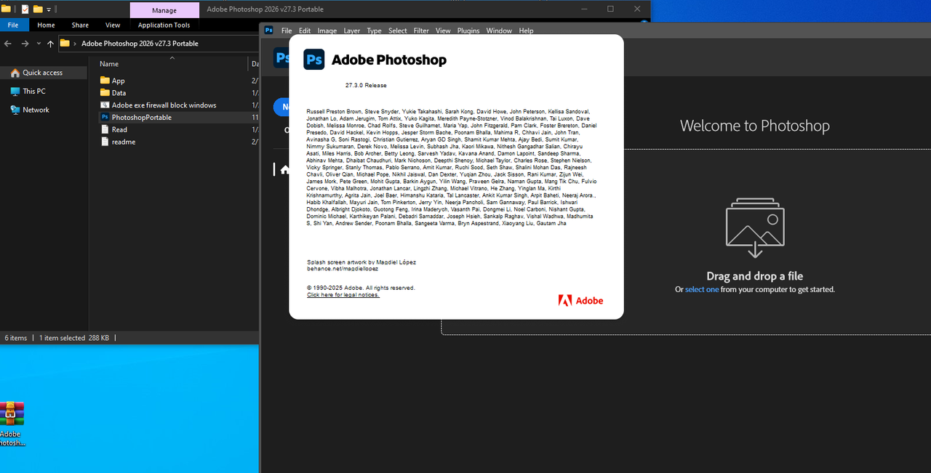Click the 'Welcome to Photoshop' heading

tap(755, 126)
